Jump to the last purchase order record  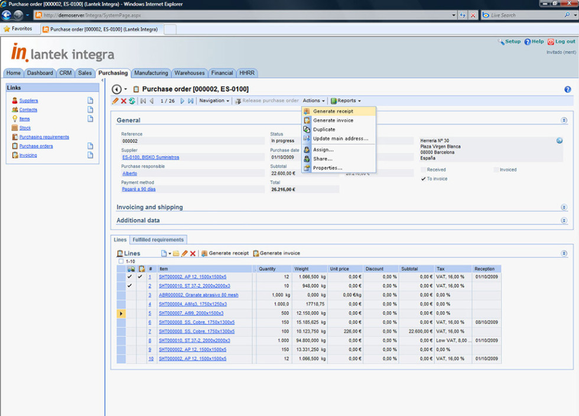[191, 101]
